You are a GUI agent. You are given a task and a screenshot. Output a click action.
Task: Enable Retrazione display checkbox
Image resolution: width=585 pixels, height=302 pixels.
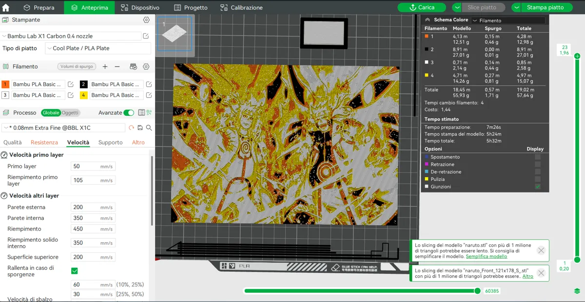[x=538, y=164]
